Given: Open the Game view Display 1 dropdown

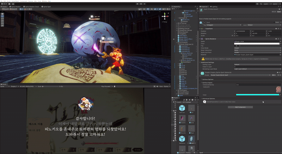Looking at the screenshot, I should [14, 86].
